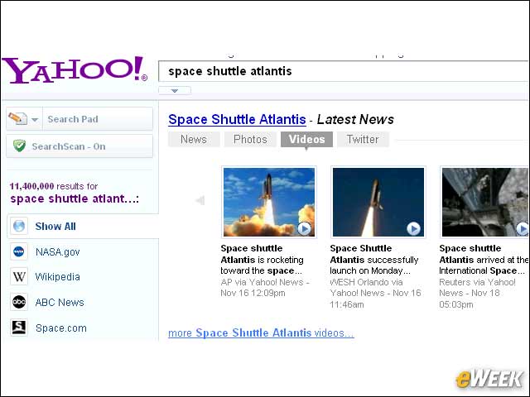
Task: Open the WESH Orlando launch video thumbnail
Action: click(378, 202)
